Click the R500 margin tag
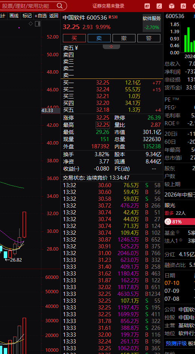 click(x=113, y=17)
